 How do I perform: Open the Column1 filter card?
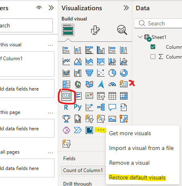click(27, 64)
